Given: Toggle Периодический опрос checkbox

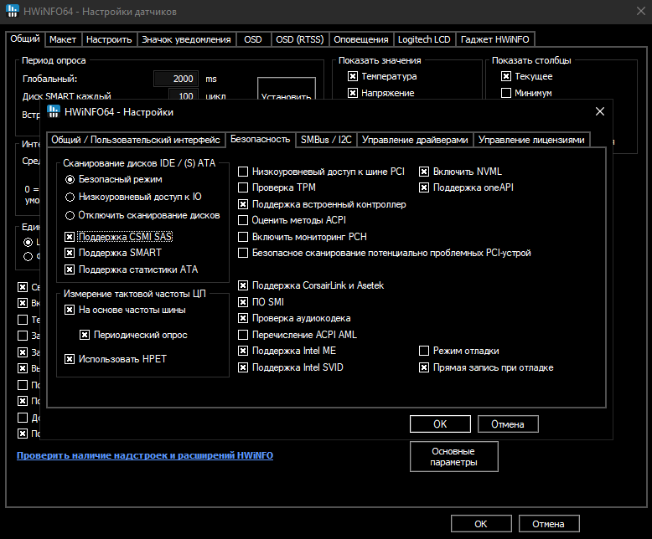Looking at the screenshot, I should (85, 335).
